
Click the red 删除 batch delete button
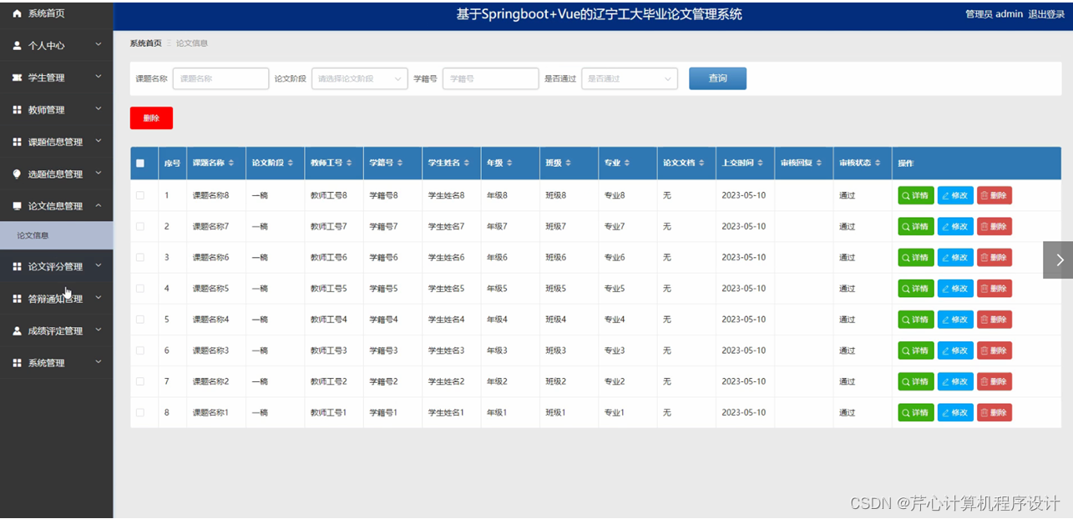pyautogui.click(x=151, y=118)
